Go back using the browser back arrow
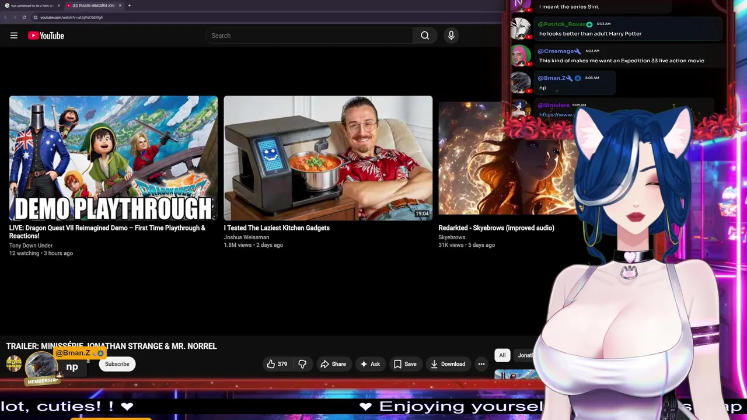 point(5,17)
